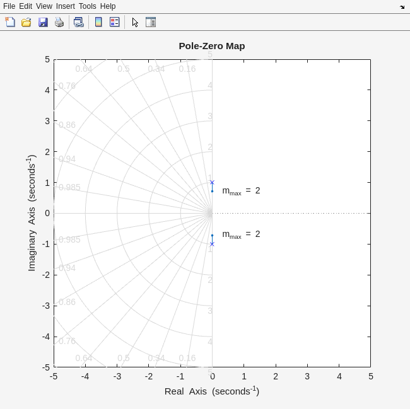This screenshot has width=410, height=409.
Task: Click the Pole-Zero Map title
Action: pos(212,46)
